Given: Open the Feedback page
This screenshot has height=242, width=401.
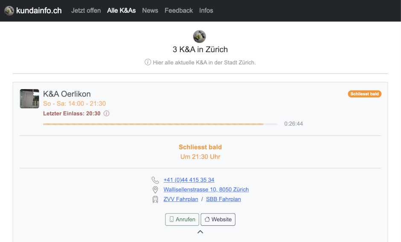Looking at the screenshot, I should 179,11.
